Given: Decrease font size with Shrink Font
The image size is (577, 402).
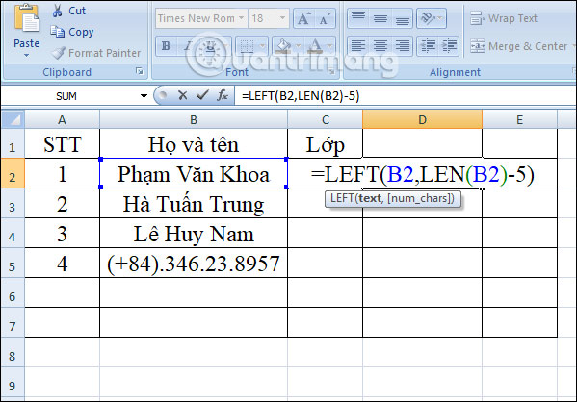Looking at the screenshot, I should pyautogui.click(x=325, y=18).
